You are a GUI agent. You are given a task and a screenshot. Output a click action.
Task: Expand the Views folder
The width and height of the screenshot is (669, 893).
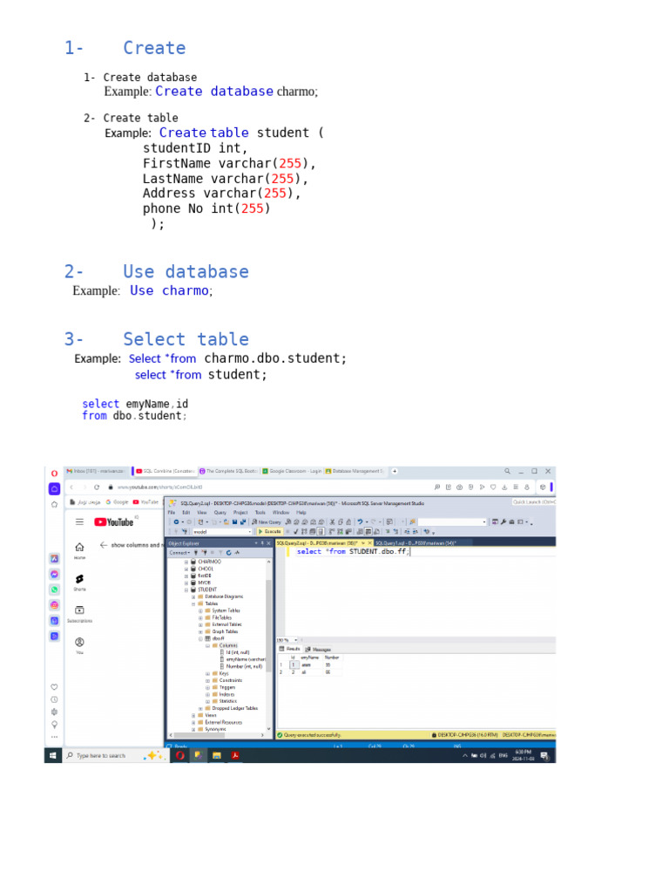[193, 715]
